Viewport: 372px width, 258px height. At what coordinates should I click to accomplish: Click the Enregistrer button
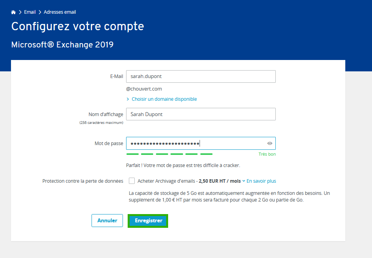coord(148,221)
